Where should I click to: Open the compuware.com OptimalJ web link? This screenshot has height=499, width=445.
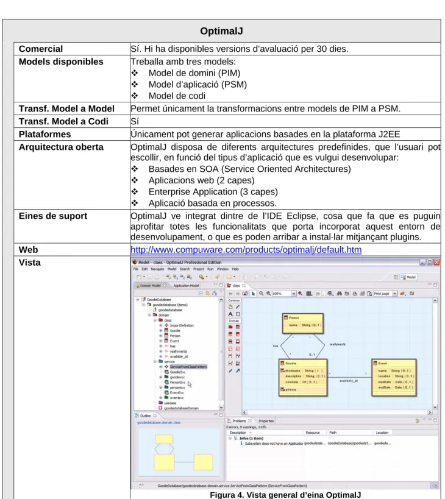246,250
